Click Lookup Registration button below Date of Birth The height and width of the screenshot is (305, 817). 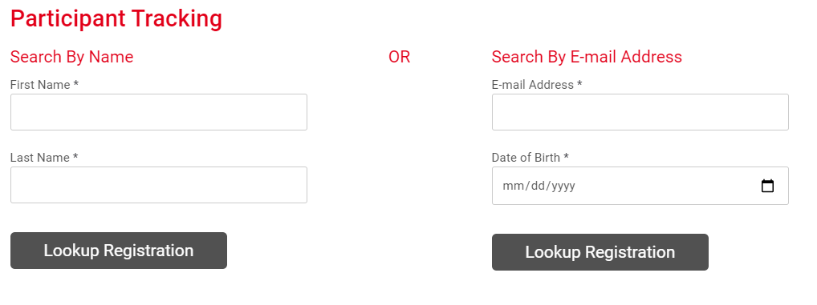click(600, 252)
